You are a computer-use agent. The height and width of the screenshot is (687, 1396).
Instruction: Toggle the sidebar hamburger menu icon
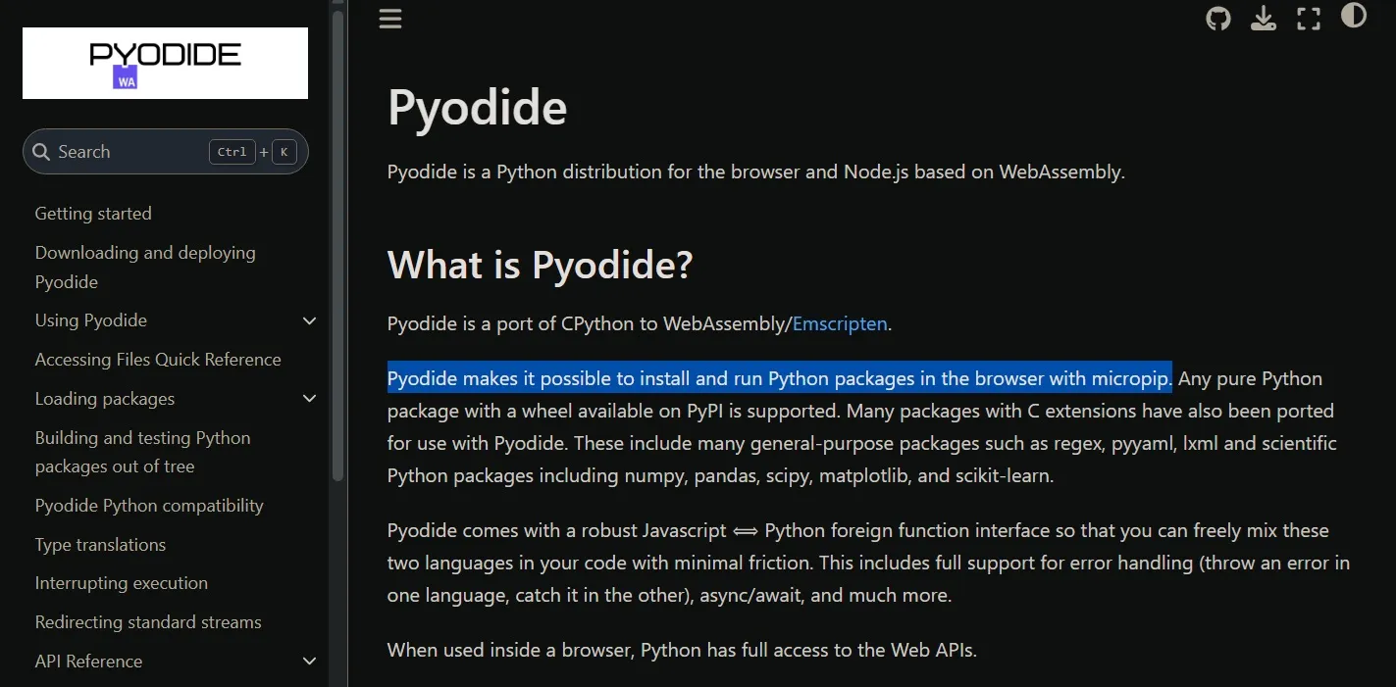390,19
